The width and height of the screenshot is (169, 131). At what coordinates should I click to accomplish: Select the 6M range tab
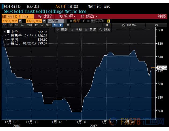pos(23,25)
